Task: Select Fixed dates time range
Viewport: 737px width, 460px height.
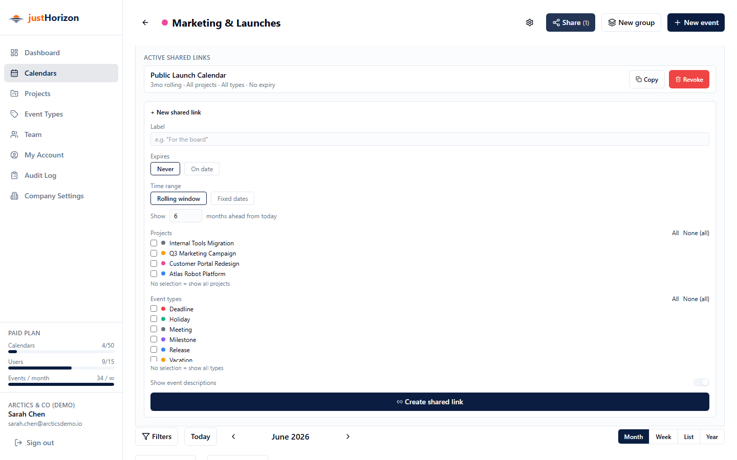Action: tap(232, 198)
